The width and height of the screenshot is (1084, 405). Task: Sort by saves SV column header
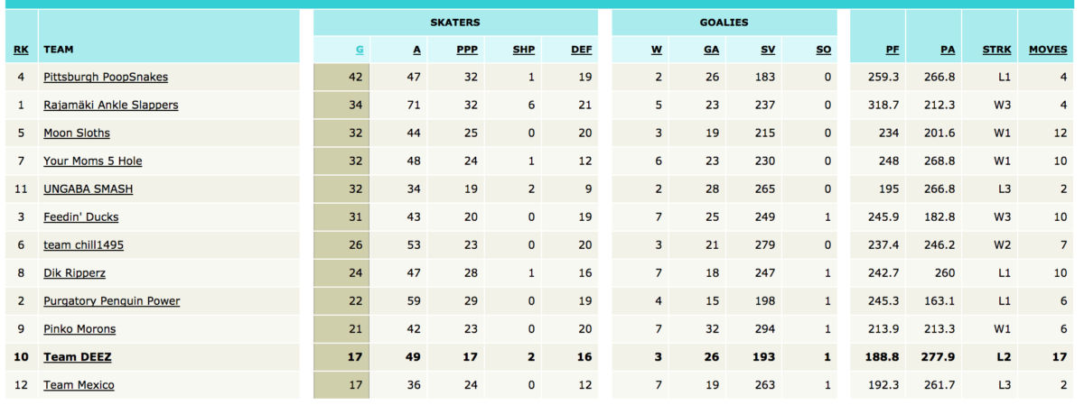[x=768, y=50]
